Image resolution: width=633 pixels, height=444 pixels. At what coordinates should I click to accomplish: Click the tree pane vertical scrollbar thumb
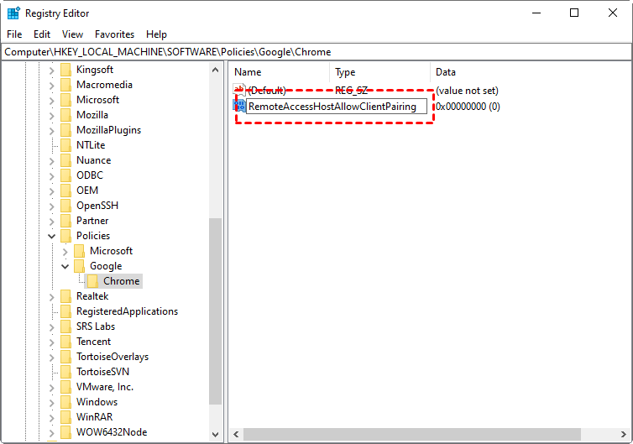[x=216, y=311]
